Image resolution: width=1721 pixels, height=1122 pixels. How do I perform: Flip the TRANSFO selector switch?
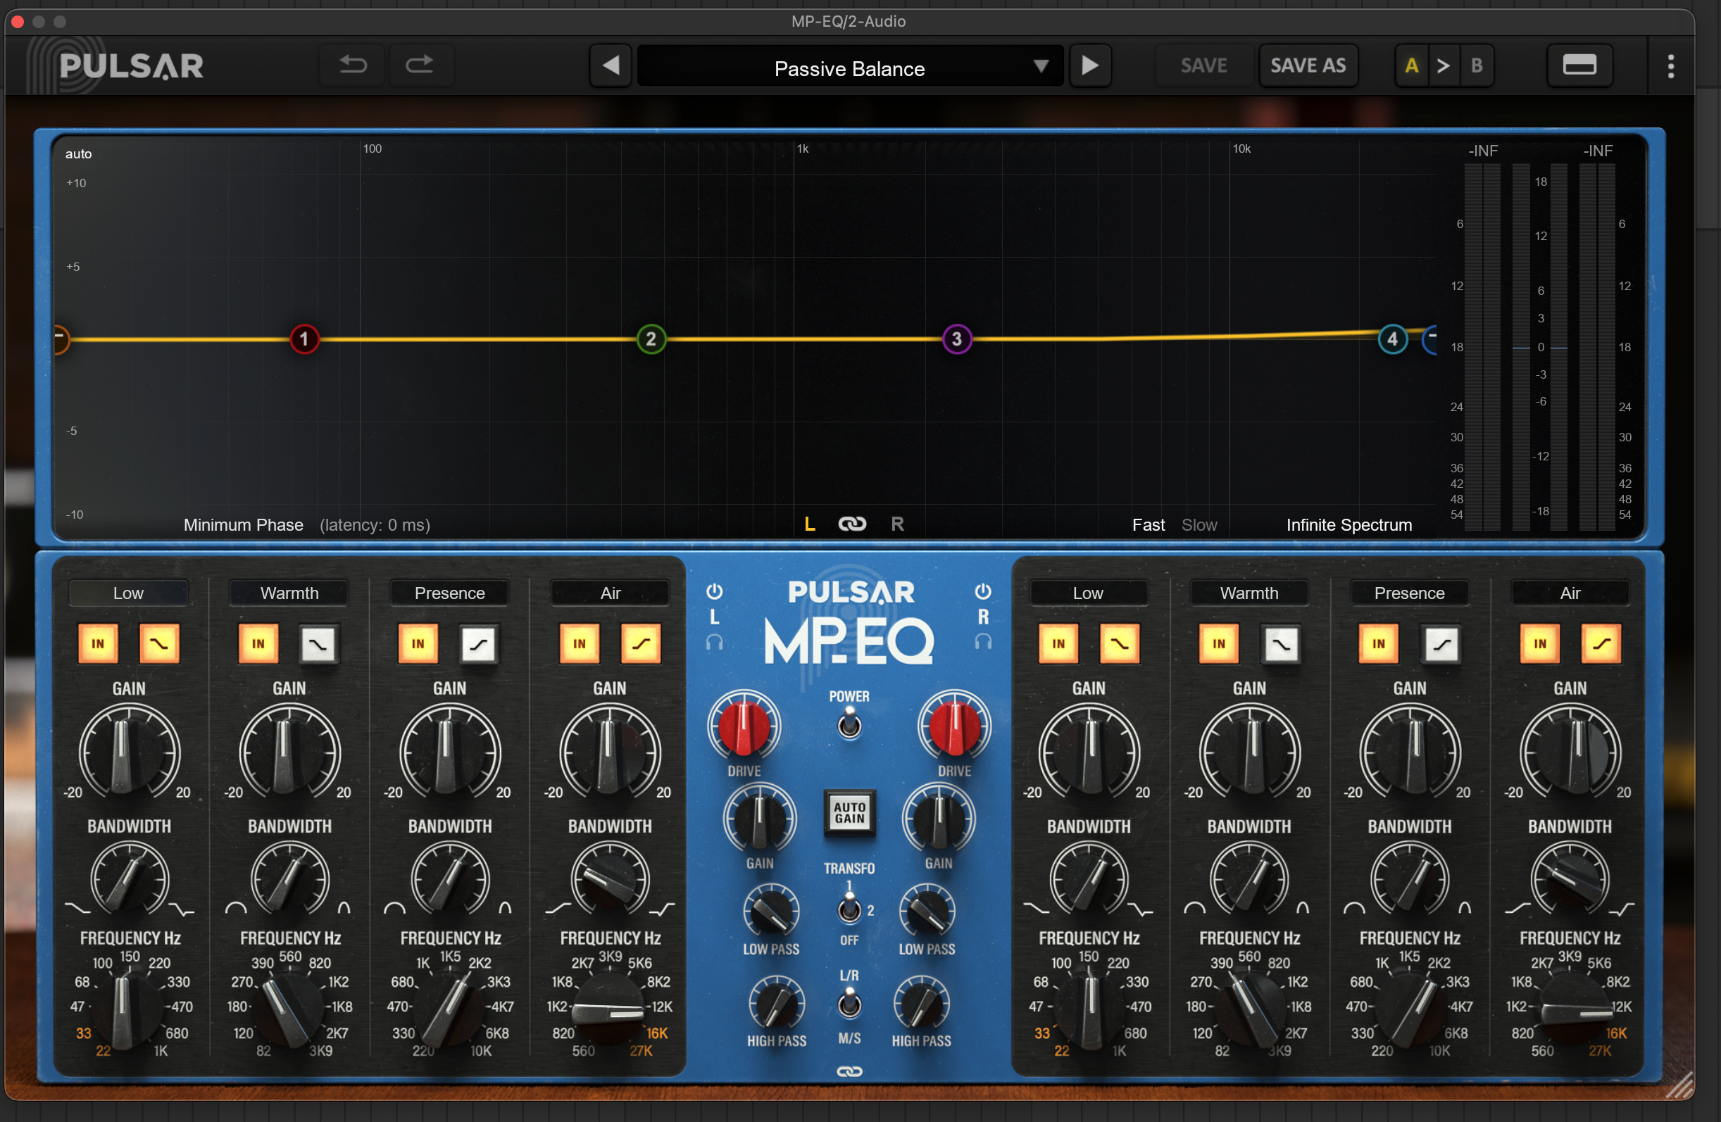click(x=850, y=908)
